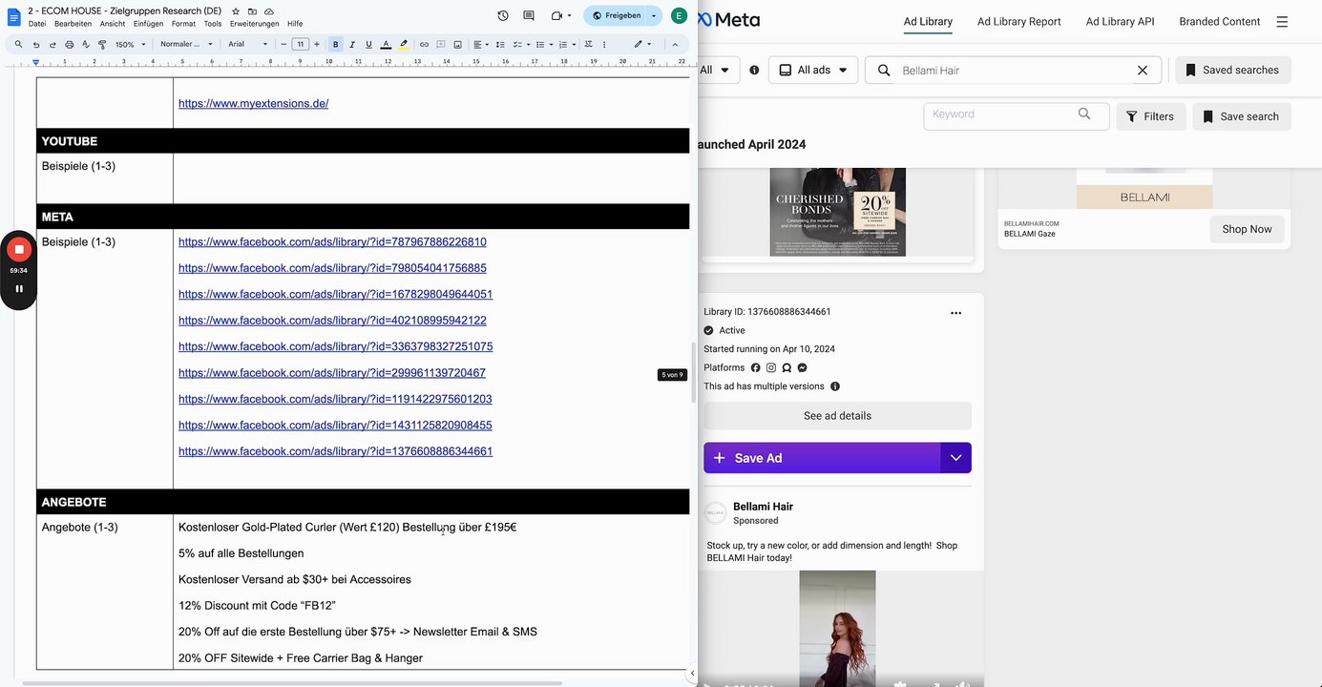The image size is (1322, 687).
Task: Stop the screen recording red button
Action: click(18, 249)
